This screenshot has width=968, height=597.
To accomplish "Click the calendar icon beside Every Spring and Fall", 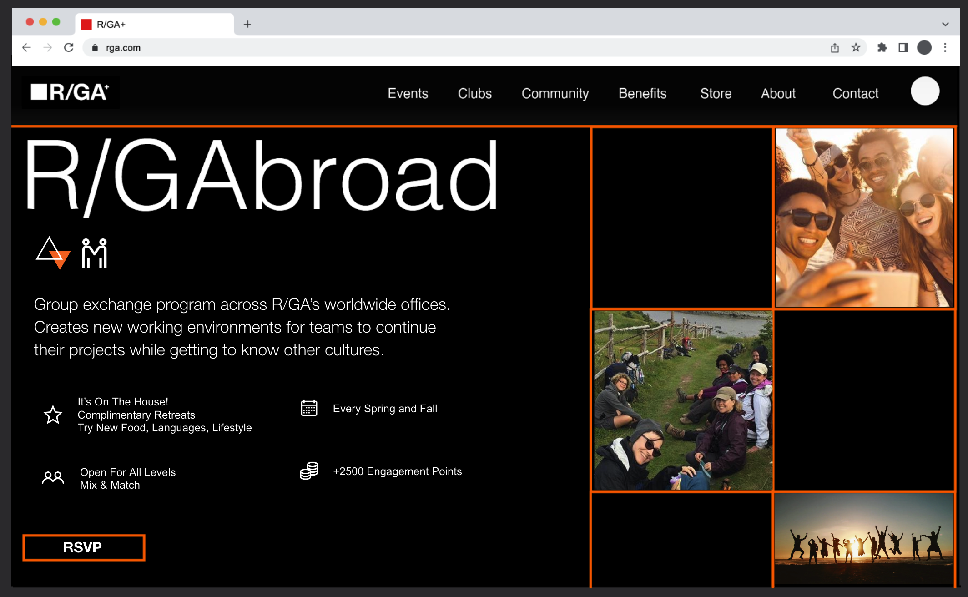I will pyautogui.click(x=309, y=408).
